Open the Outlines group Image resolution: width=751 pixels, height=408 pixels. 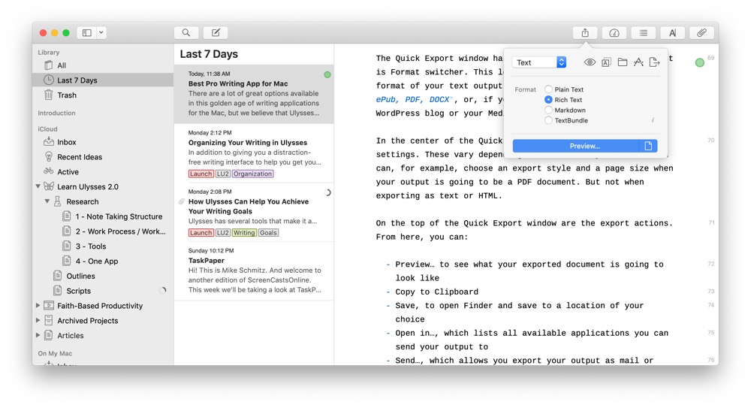102,276
